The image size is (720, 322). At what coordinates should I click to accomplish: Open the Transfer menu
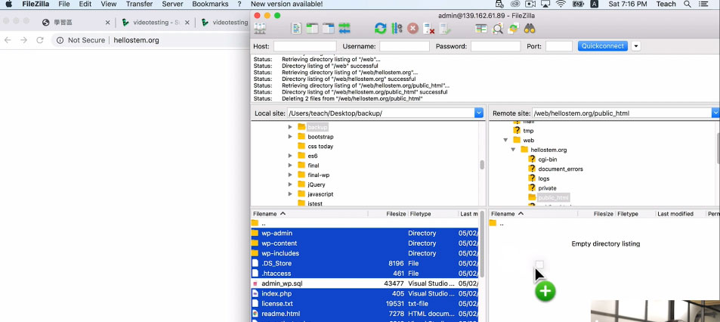pos(138,5)
